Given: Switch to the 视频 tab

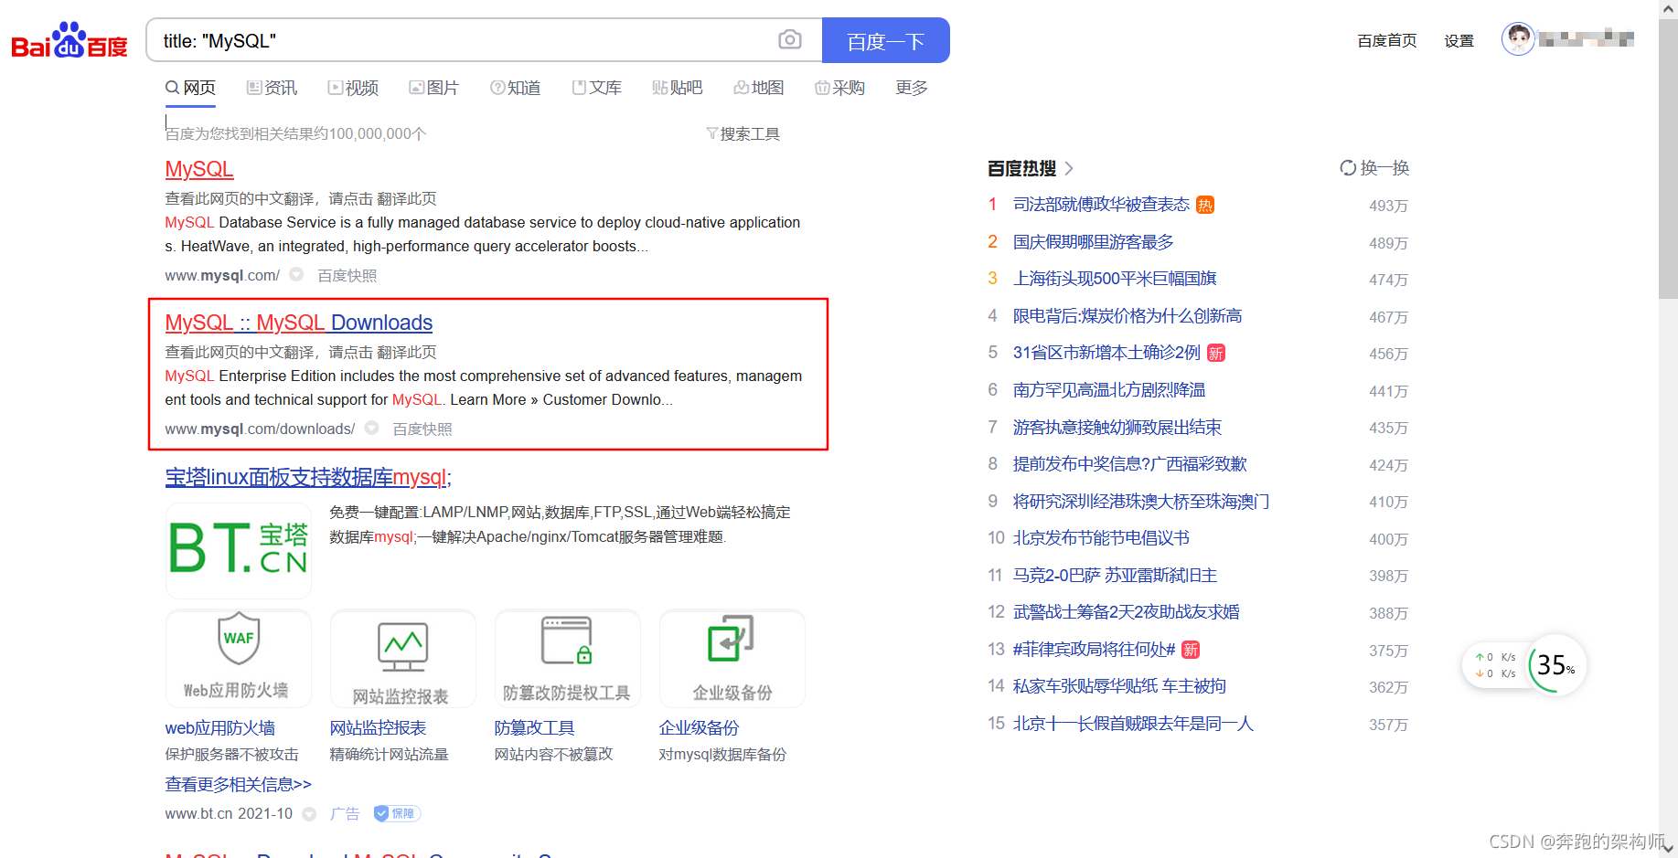Looking at the screenshot, I should coord(353,88).
